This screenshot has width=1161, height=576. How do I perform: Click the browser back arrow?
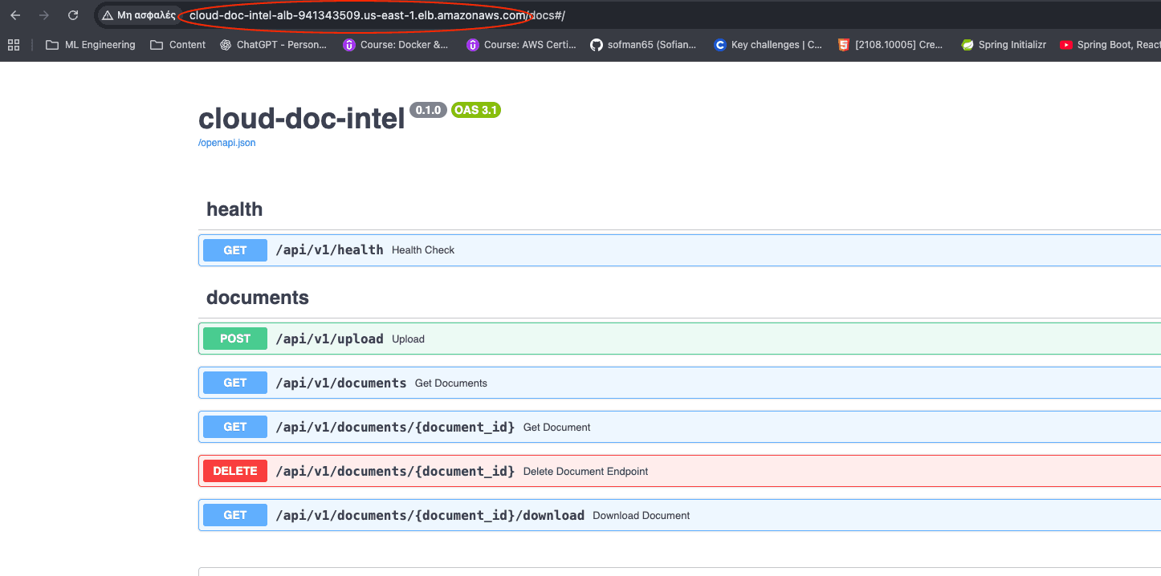point(15,15)
